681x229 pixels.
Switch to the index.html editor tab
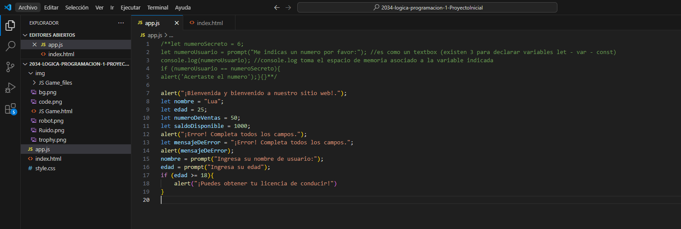209,23
